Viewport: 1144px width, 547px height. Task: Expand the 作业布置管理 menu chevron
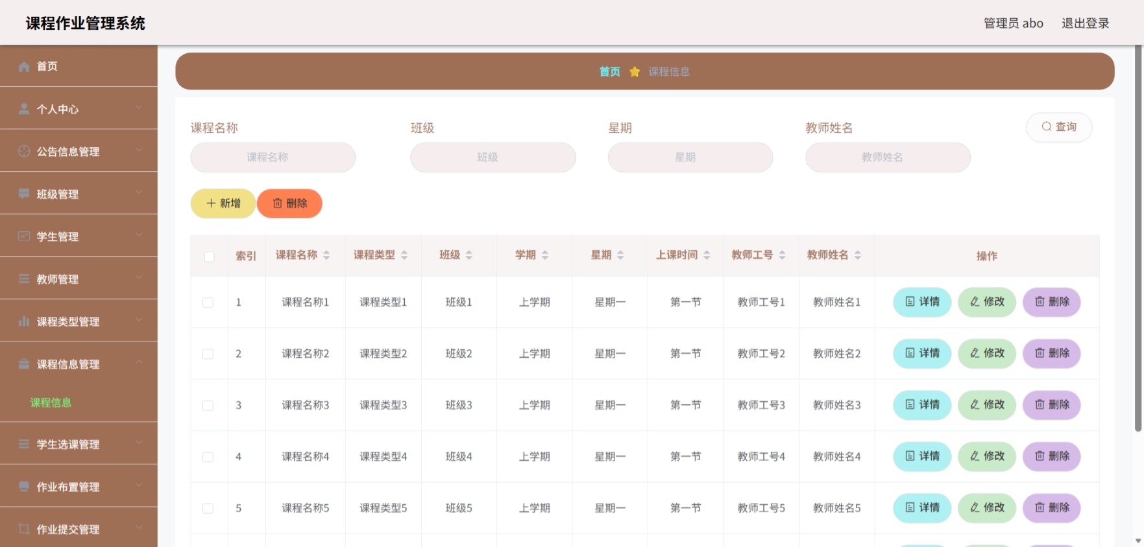click(x=139, y=485)
